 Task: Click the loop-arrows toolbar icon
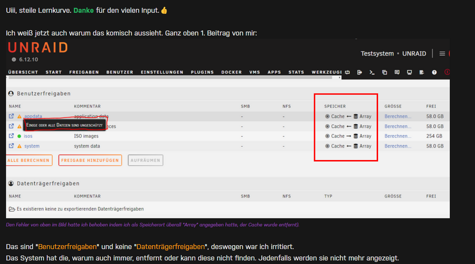coord(348,72)
